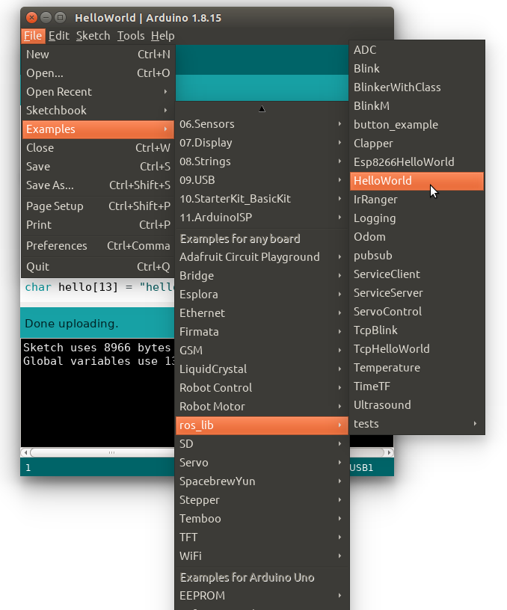The height and width of the screenshot is (610, 507).
Task: Choose Page Setup menu entry
Action: pos(98,206)
